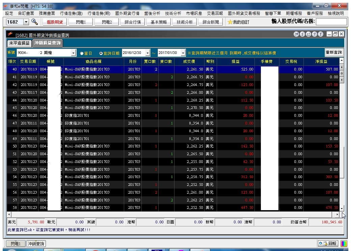Minimize the inner 國外期貨沖銷損益查詢 panel

coord(329,34)
